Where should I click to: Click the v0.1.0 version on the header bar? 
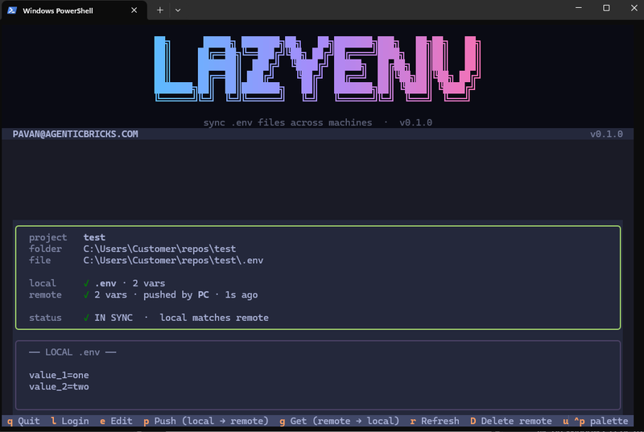[x=606, y=134]
